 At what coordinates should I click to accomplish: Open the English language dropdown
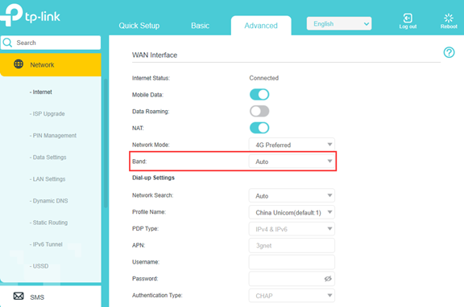tap(339, 23)
